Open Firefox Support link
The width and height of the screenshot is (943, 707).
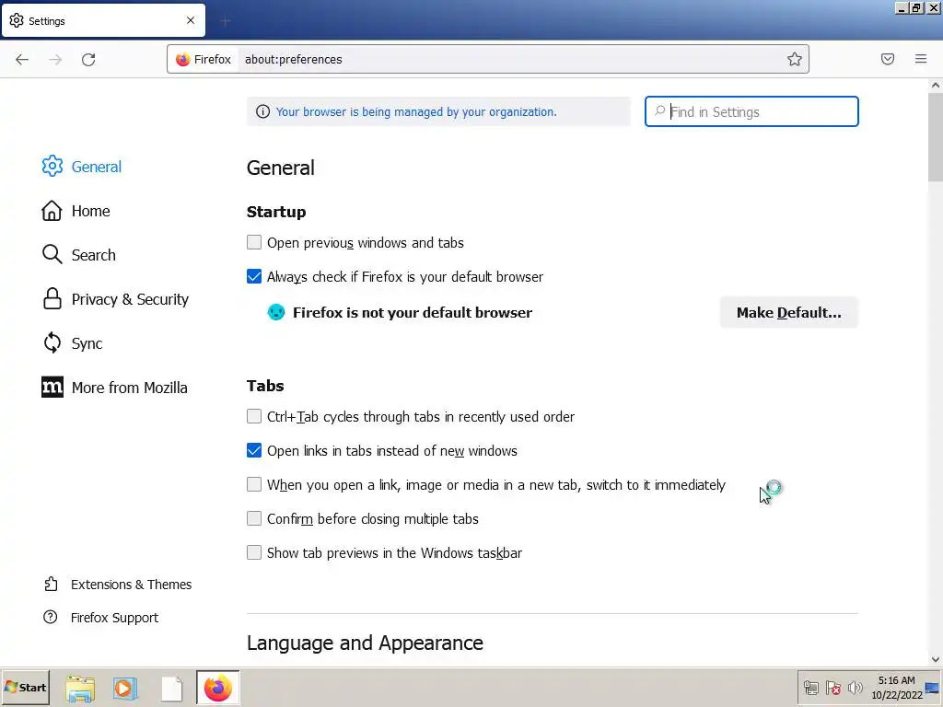tap(101, 618)
